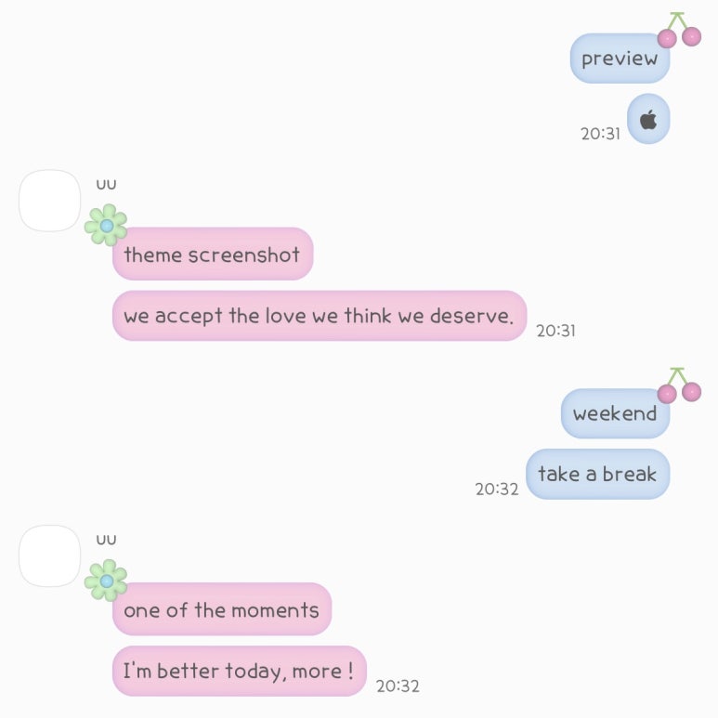Select the theme screenshot message bubble
718x718 pixels.
pyautogui.click(x=213, y=254)
